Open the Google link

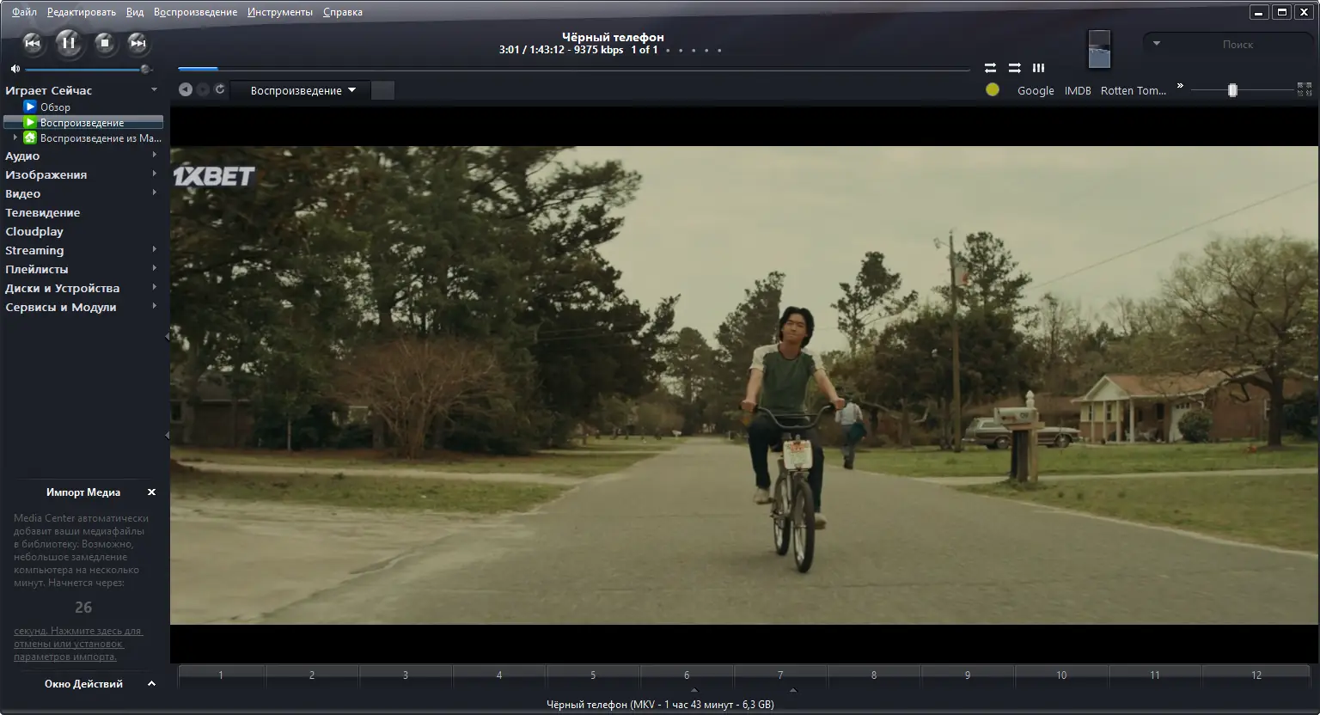click(x=1036, y=90)
